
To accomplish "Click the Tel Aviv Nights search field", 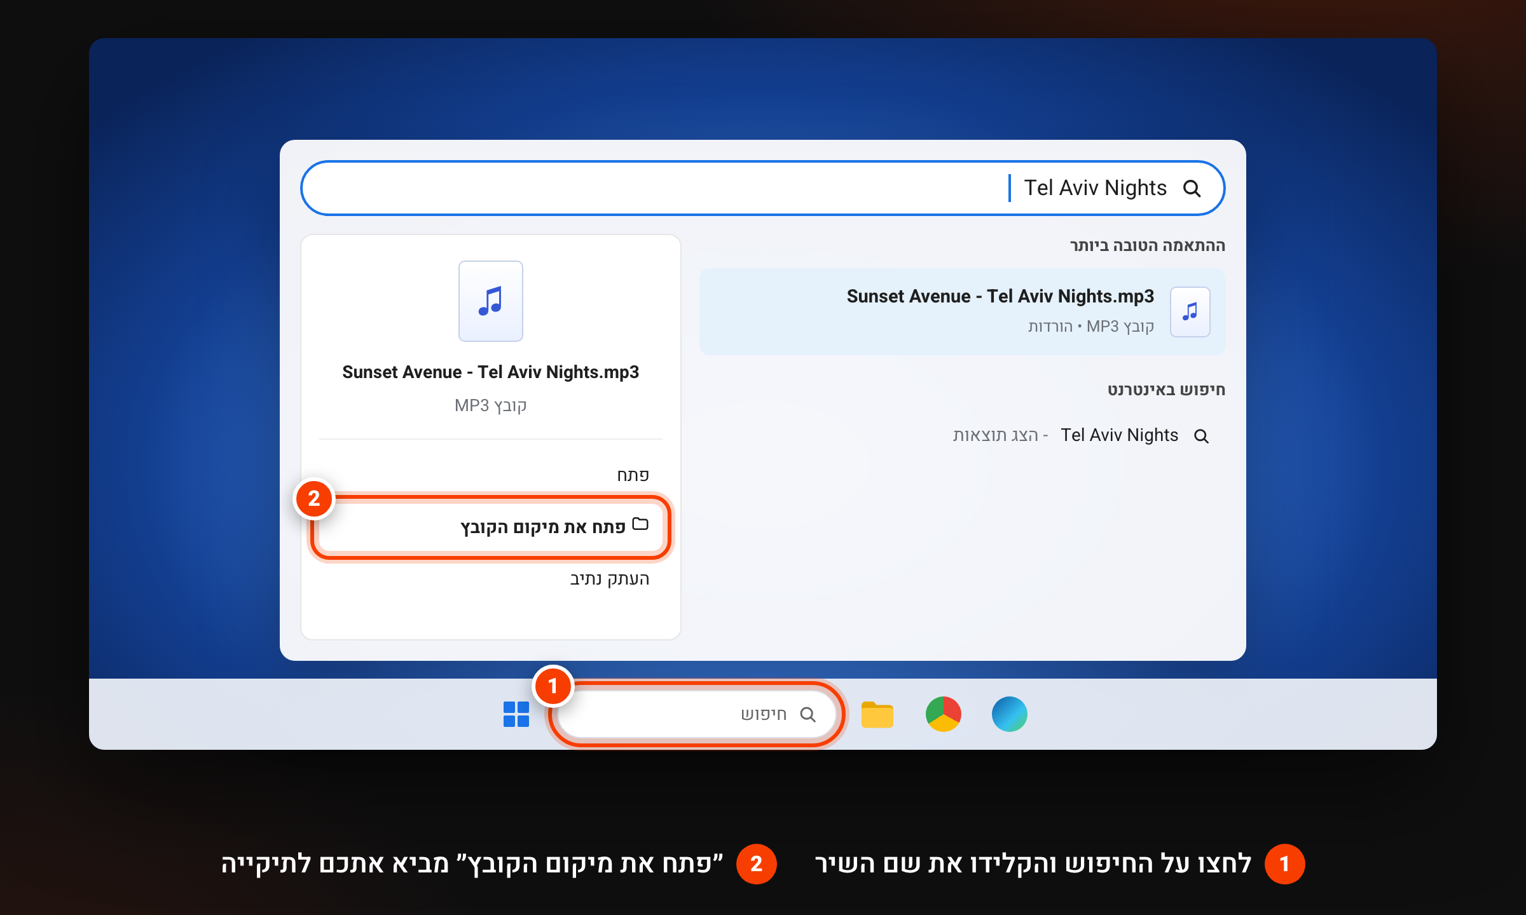I will click(762, 188).
